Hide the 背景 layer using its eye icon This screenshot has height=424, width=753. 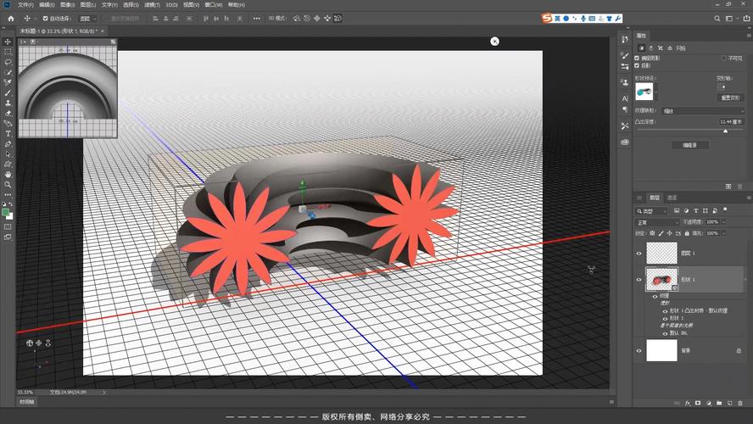639,349
